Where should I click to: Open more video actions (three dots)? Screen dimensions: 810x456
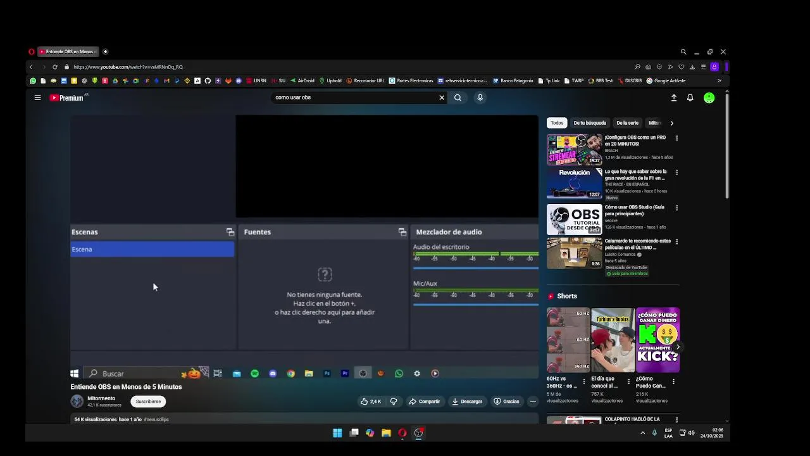[533, 402]
